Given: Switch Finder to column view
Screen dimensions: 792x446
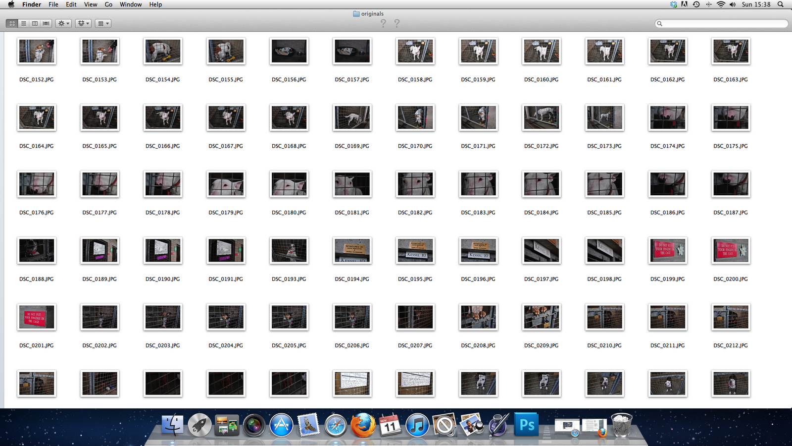Looking at the screenshot, I should pyautogui.click(x=34, y=23).
